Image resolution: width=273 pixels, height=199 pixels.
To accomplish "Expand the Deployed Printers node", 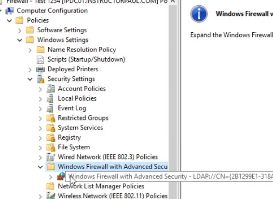I will click(30, 69).
